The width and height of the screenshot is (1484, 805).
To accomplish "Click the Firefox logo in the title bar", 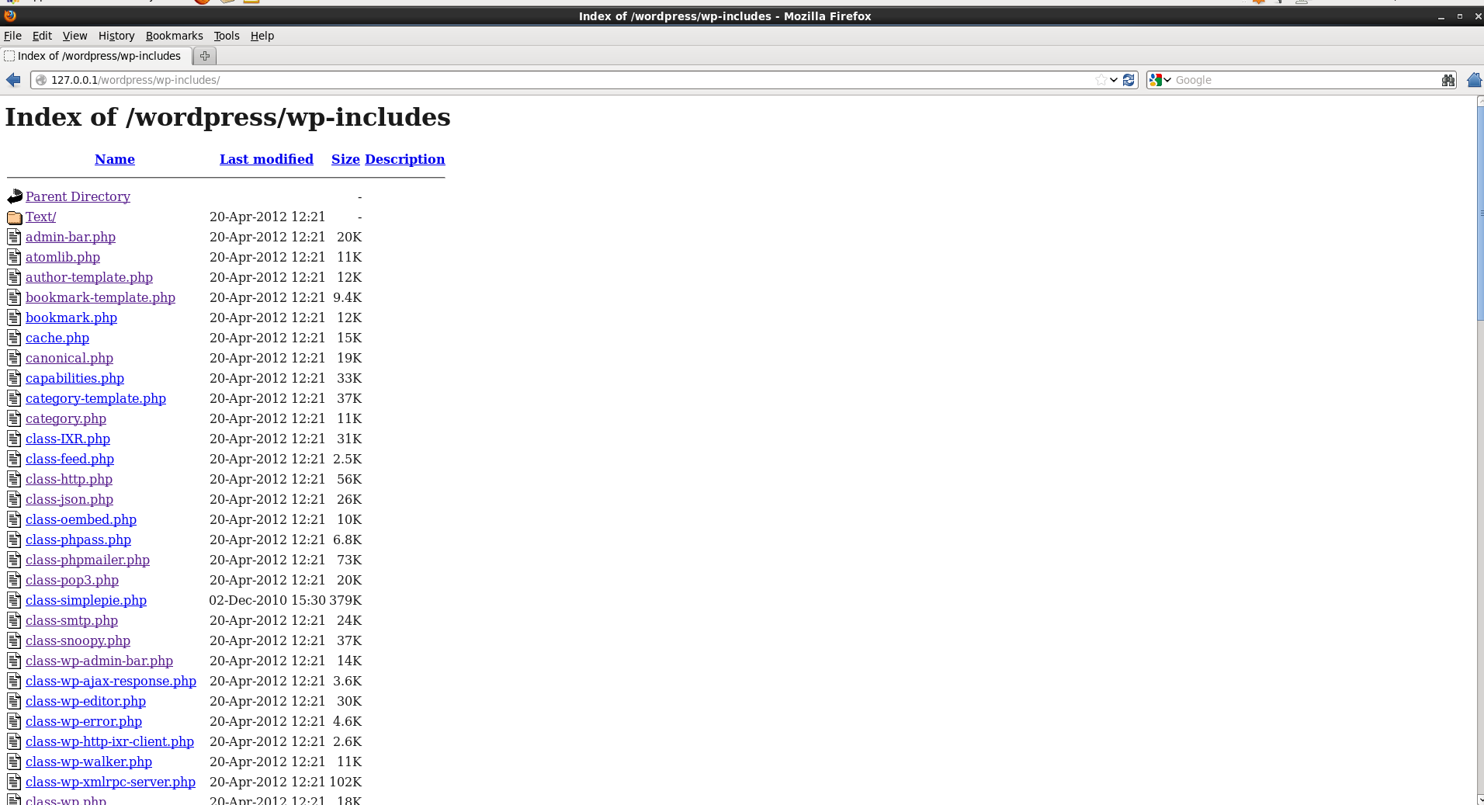I will pos(10,16).
